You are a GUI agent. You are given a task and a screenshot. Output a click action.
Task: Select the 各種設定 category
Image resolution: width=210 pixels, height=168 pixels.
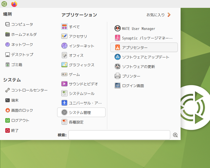[81, 122]
